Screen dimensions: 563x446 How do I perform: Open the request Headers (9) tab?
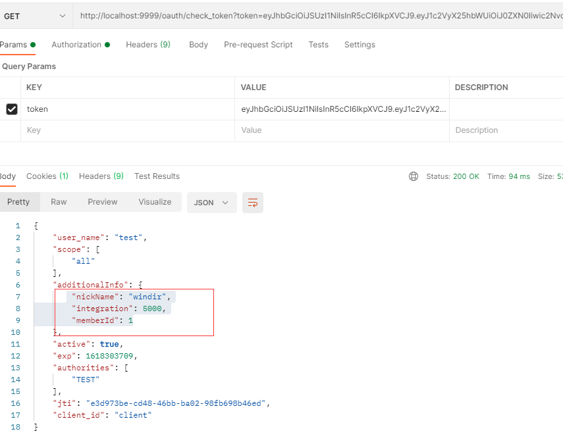[x=148, y=45]
